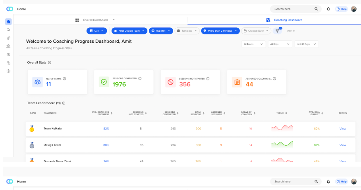Open the user avatar in the upper header

point(353,9)
